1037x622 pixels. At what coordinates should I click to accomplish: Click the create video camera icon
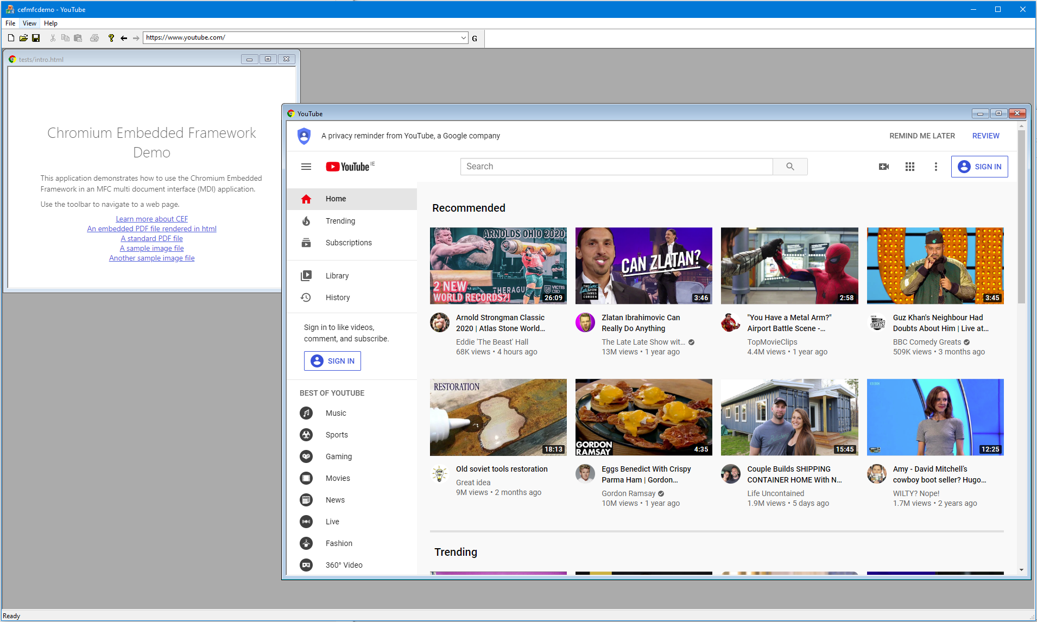click(884, 167)
